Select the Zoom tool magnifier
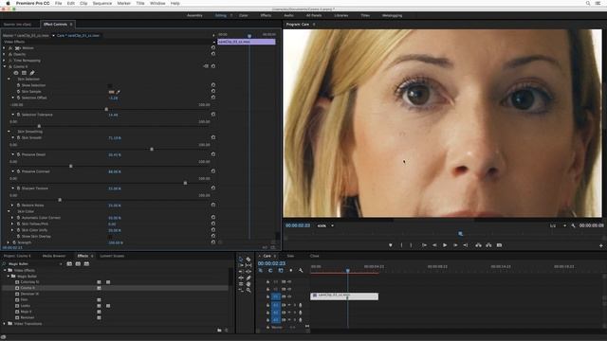Screen dimensions: 607x341 pyautogui.click(x=248, y=290)
